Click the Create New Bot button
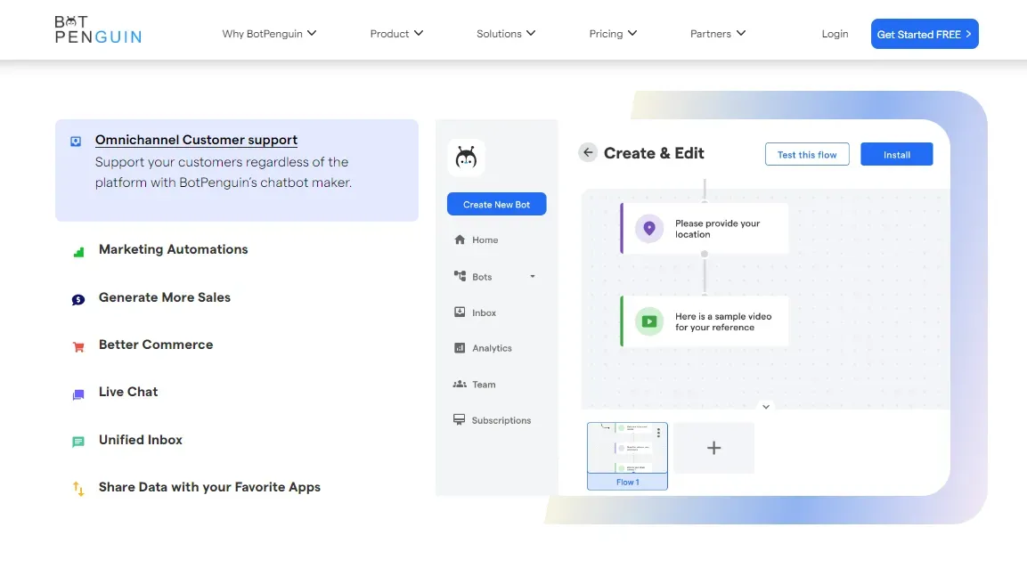This screenshot has width=1027, height=568. (x=496, y=204)
